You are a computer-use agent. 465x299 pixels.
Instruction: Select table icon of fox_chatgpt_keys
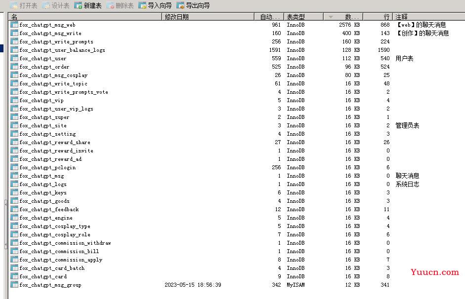pyautogui.click(x=14, y=192)
